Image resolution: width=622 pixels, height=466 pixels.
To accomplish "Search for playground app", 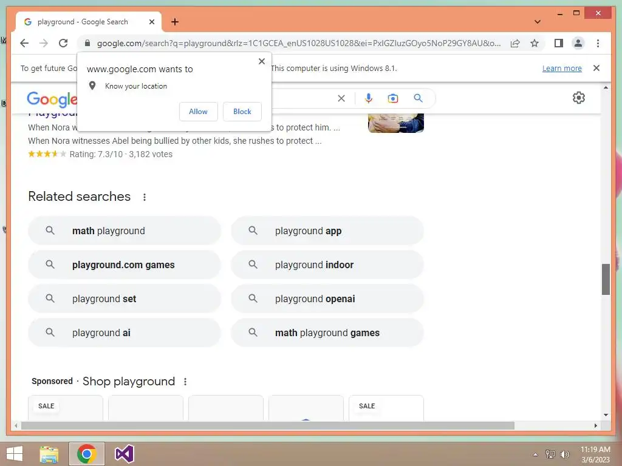I will pos(327,231).
